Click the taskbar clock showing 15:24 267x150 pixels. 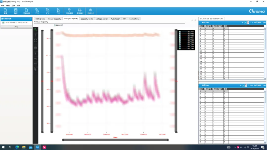coord(254,147)
